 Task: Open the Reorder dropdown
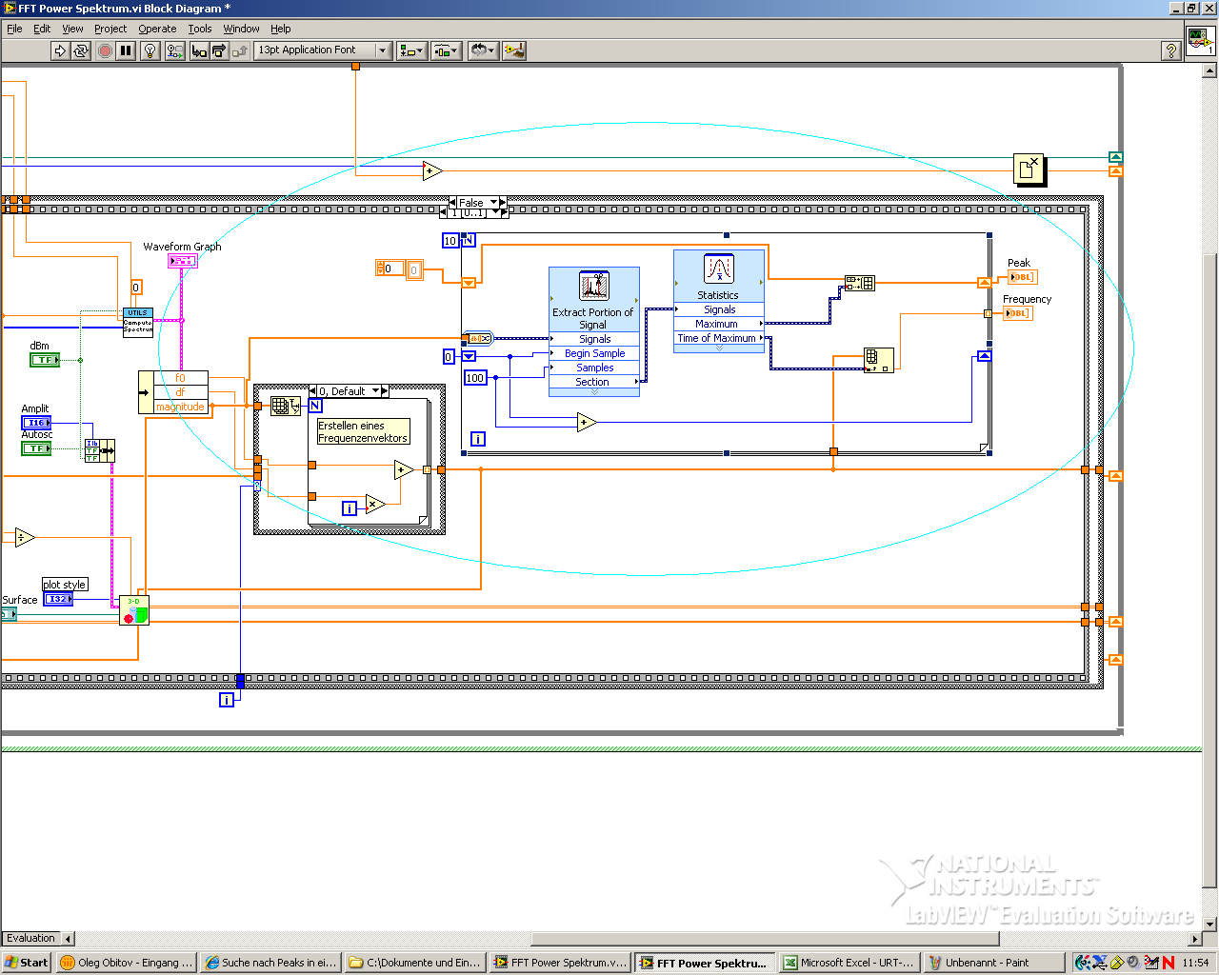click(483, 50)
